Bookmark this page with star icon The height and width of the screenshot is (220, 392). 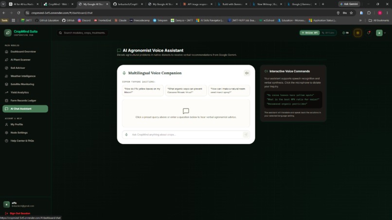pos(351,13)
